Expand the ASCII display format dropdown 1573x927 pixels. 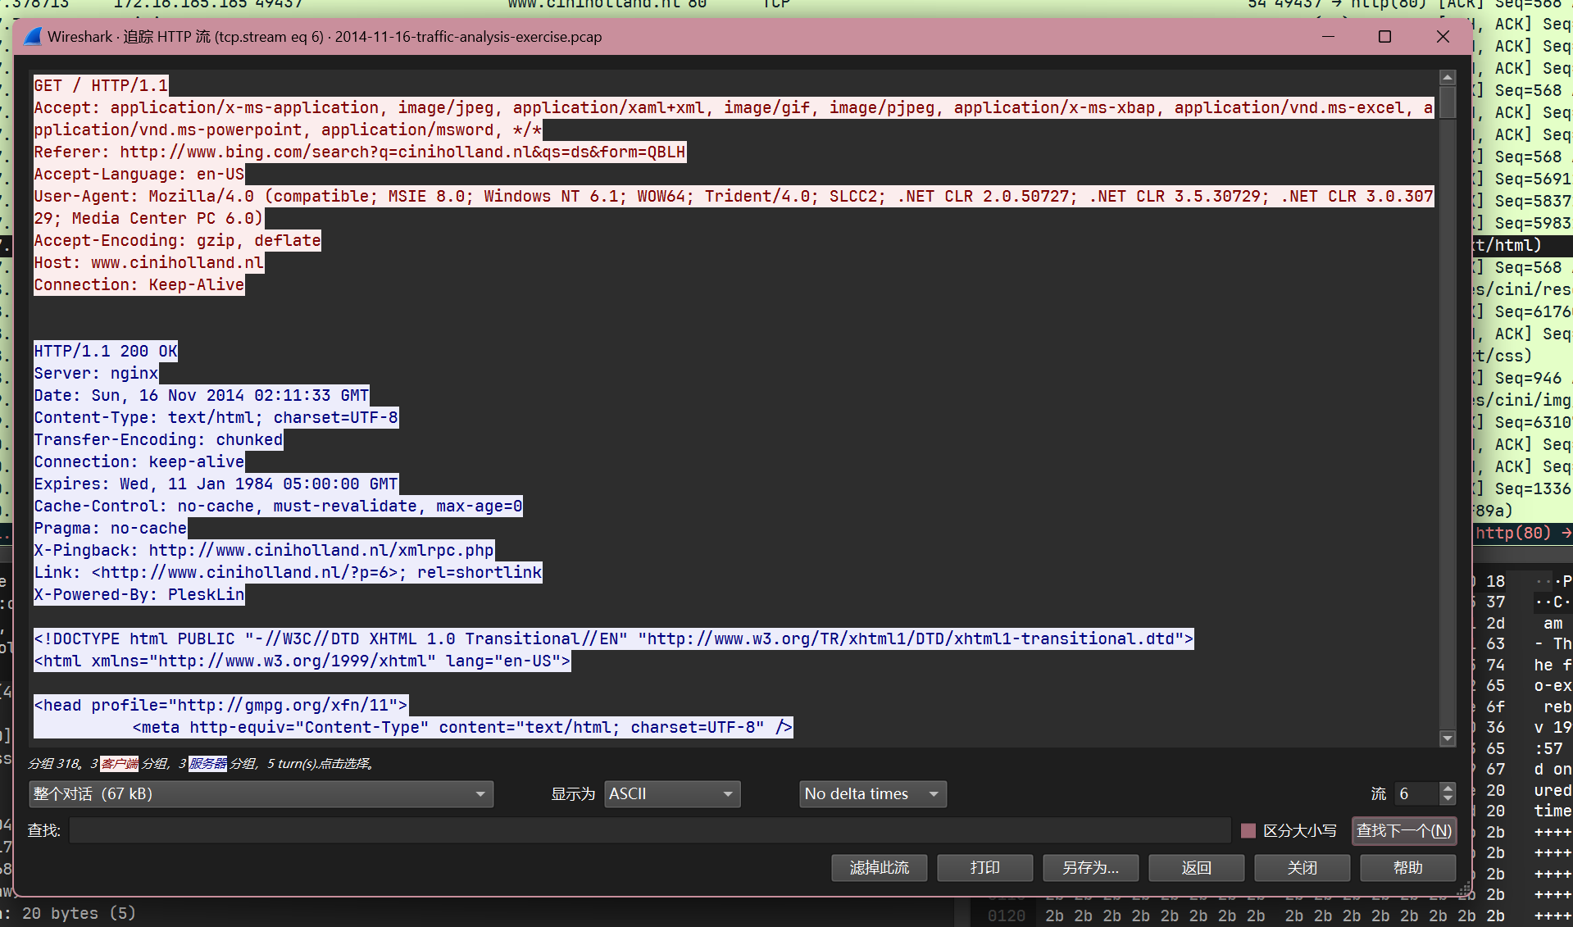(x=671, y=794)
